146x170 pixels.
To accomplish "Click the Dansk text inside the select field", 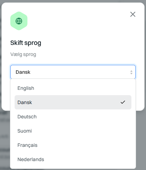I will (x=23, y=72).
